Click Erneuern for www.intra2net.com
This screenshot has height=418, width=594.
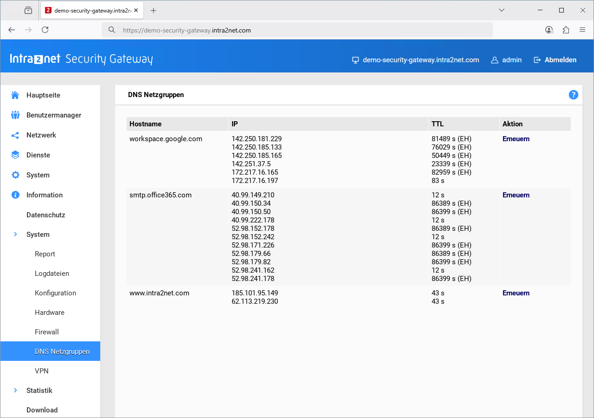point(516,293)
